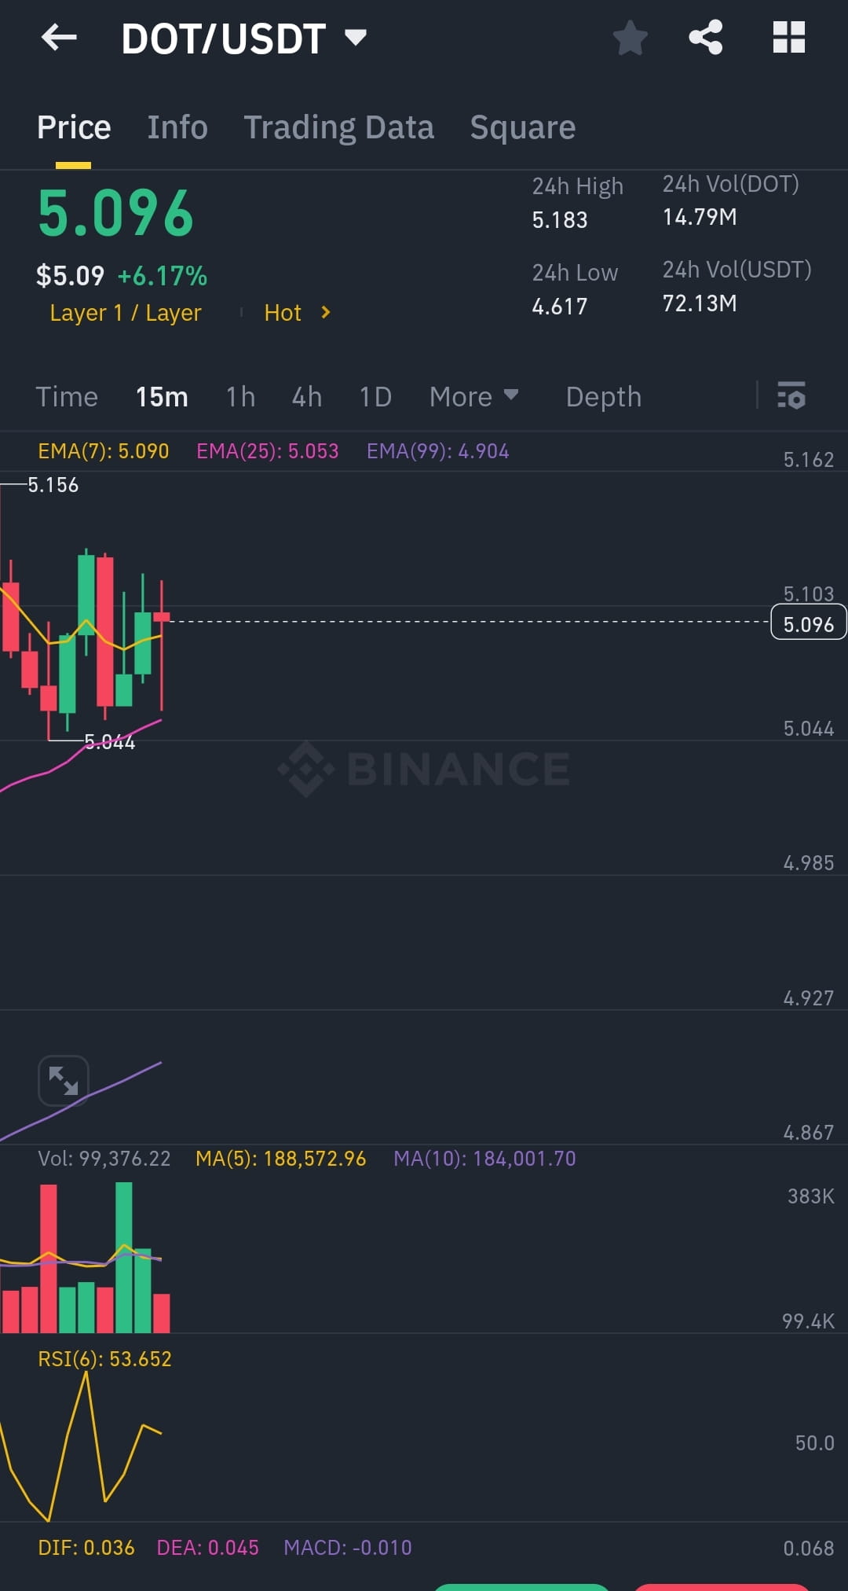Viewport: 848px width, 1591px height.
Task: Tap the +6.17% change value
Action: 163,276
